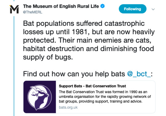This screenshot has width=166, height=116.
Task: Click the white bat silhouette in purple circle
Action: [x=40, y=97]
